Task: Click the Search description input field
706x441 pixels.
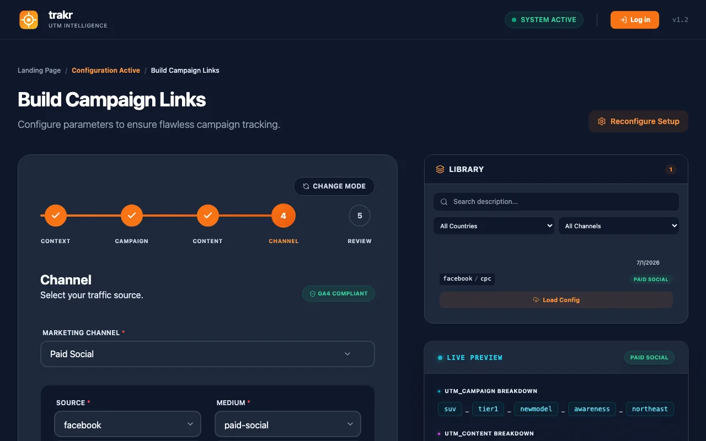Action: pyautogui.click(x=556, y=202)
